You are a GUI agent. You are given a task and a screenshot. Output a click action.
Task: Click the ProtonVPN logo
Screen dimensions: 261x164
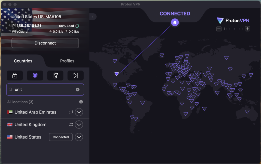coord(233,20)
